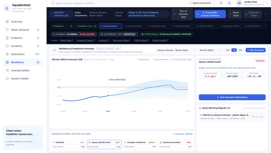Click the external link icon after Reach Map
This screenshot has width=271, height=153.
pyautogui.click(x=72, y=40)
